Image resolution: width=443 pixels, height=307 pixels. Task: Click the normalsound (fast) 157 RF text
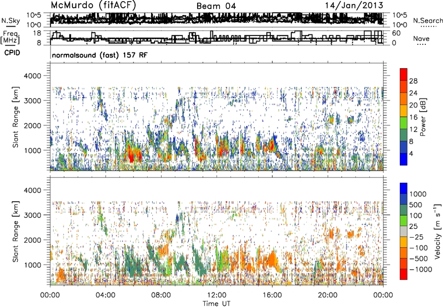[100, 55]
